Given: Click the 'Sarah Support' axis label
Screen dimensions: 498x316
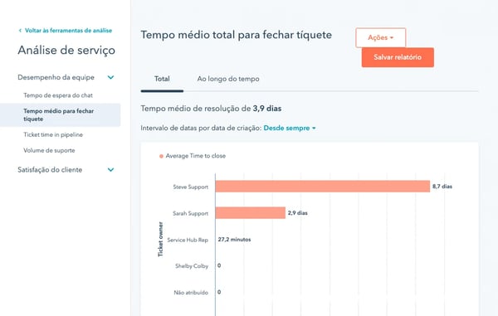Looking at the screenshot, I should [x=190, y=213].
